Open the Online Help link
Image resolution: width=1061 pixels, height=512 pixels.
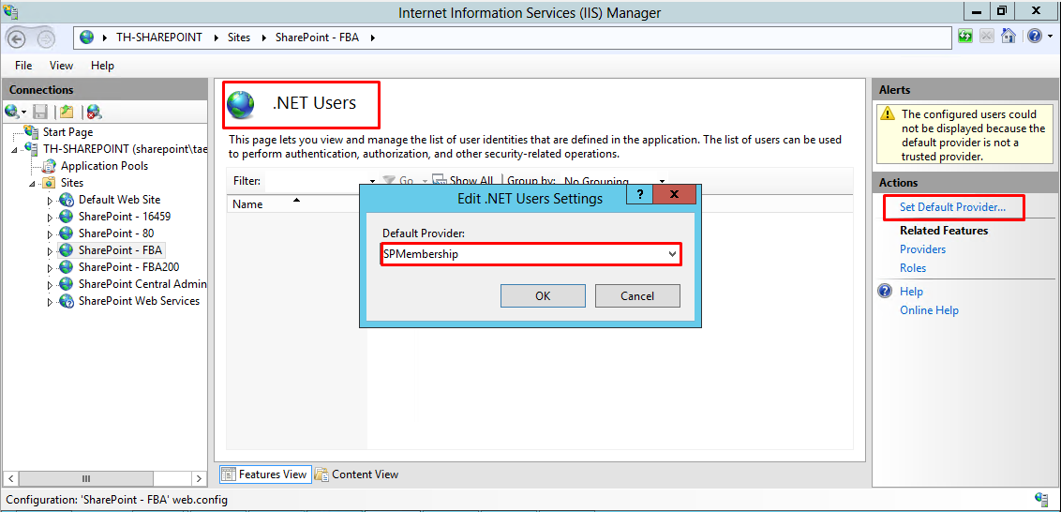coord(929,310)
